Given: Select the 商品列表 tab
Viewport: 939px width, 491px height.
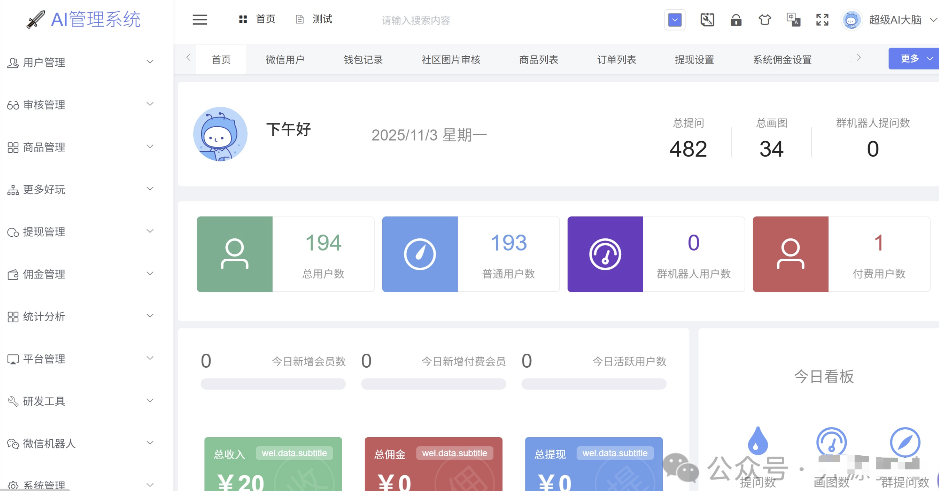Looking at the screenshot, I should pos(539,59).
